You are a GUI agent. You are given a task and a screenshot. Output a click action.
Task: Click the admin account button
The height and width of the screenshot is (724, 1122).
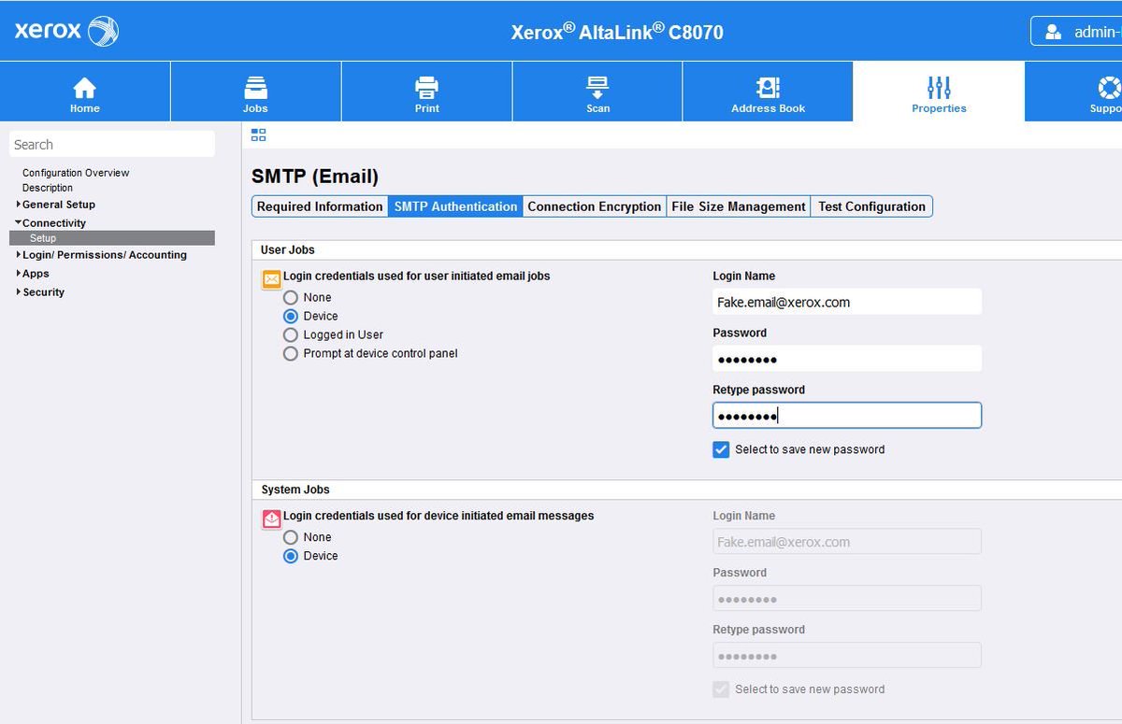[1076, 32]
